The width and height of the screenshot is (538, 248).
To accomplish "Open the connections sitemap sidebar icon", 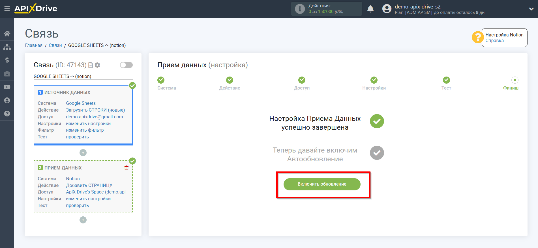I will point(7,47).
